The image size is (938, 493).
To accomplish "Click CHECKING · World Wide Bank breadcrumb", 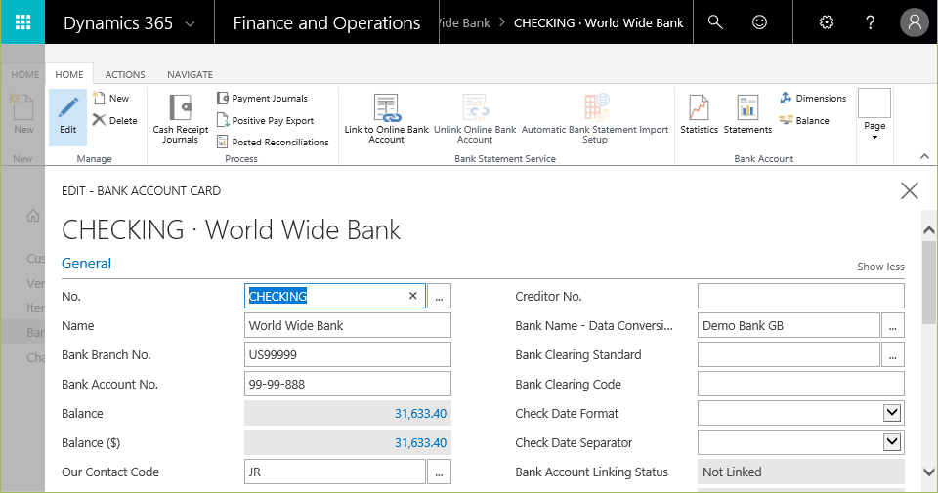I will click(598, 22).
